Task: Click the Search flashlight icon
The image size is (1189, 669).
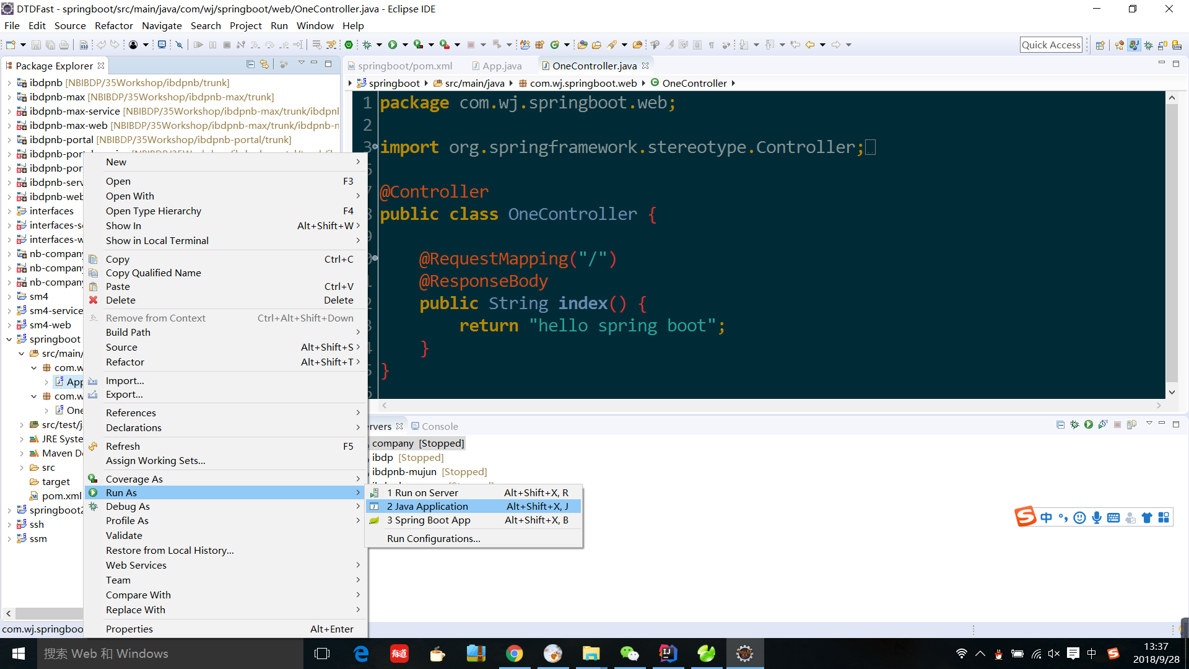Action: [612, 45]
